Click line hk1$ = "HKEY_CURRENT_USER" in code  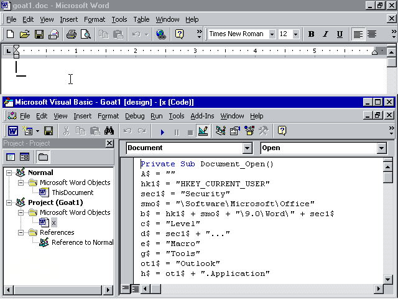point(205,184)
